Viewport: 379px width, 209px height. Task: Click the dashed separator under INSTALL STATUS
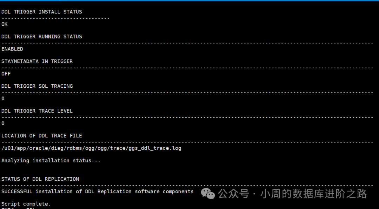pyautogui.click(x=55, y=18)
